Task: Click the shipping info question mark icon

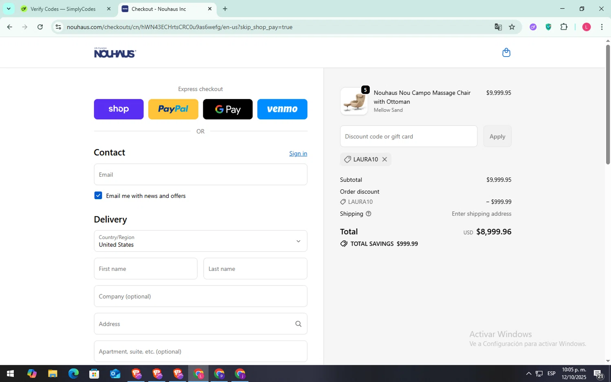Action: point(368,214)
